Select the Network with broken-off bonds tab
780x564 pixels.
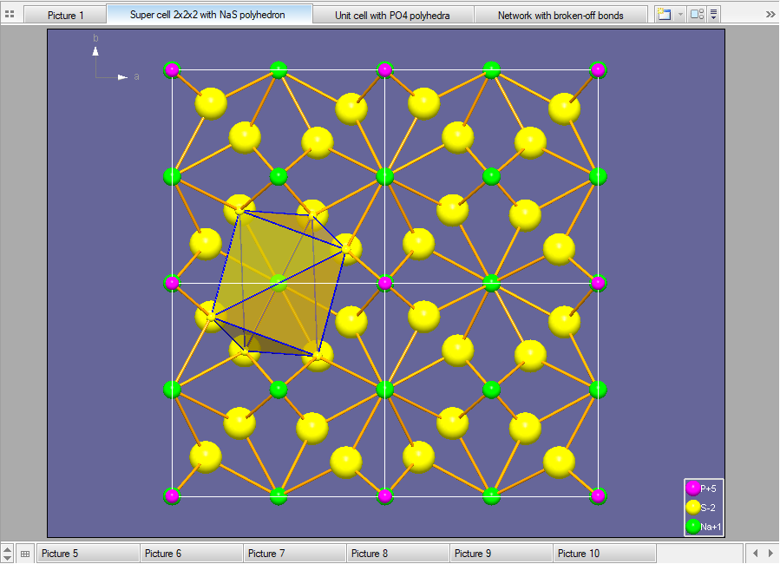pyautogui.click(x=560, y=14)
